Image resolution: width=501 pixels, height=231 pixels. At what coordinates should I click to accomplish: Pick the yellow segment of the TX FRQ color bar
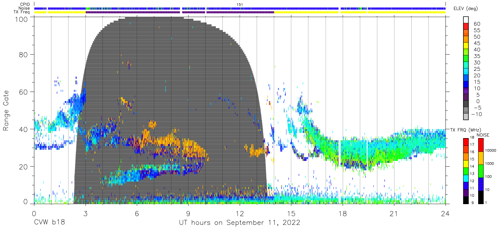(x=466, y=164)
